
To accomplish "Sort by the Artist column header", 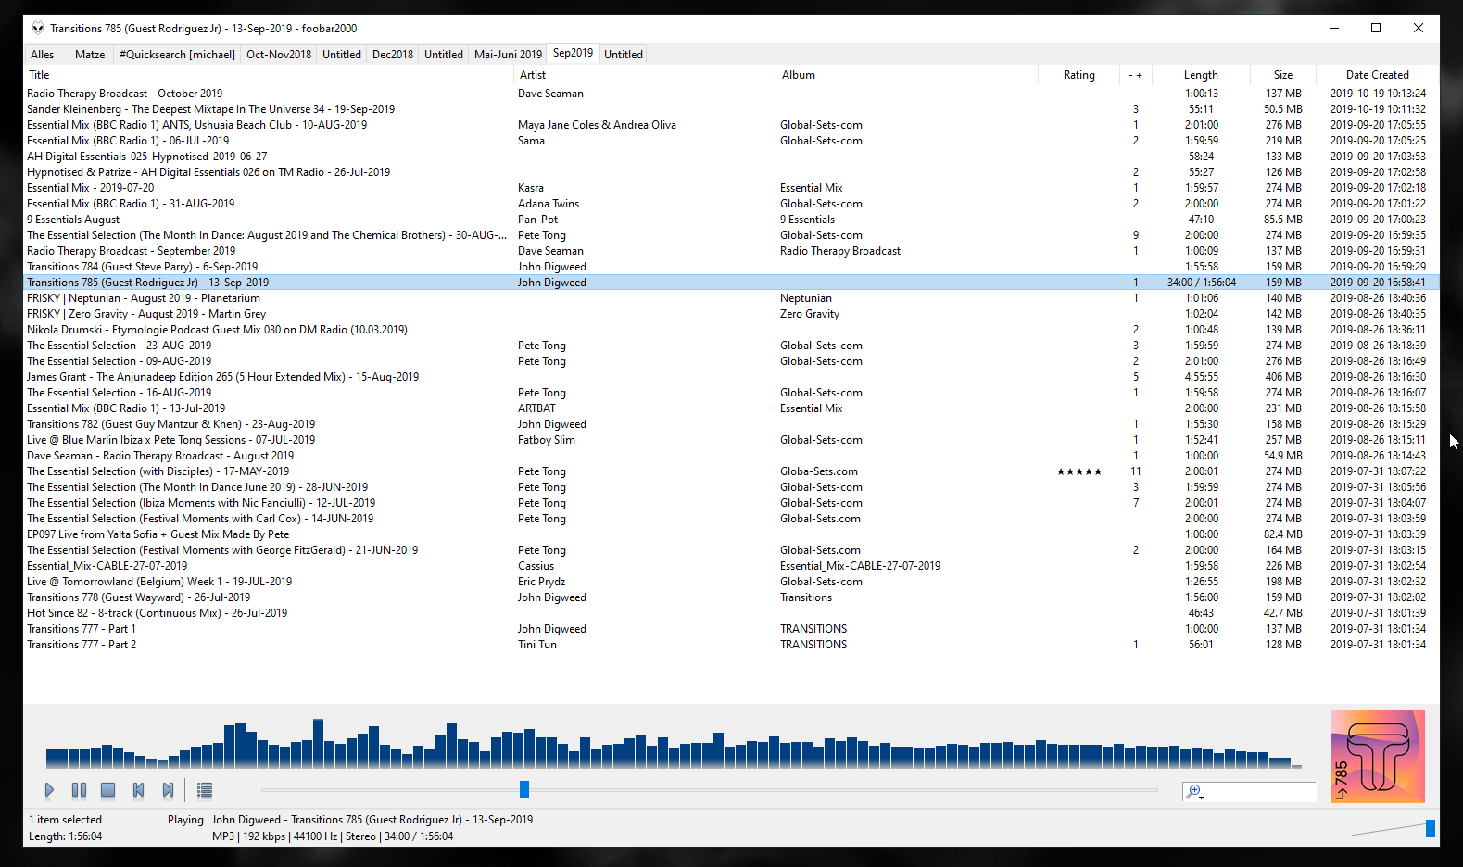I will [x=645, y=75].
